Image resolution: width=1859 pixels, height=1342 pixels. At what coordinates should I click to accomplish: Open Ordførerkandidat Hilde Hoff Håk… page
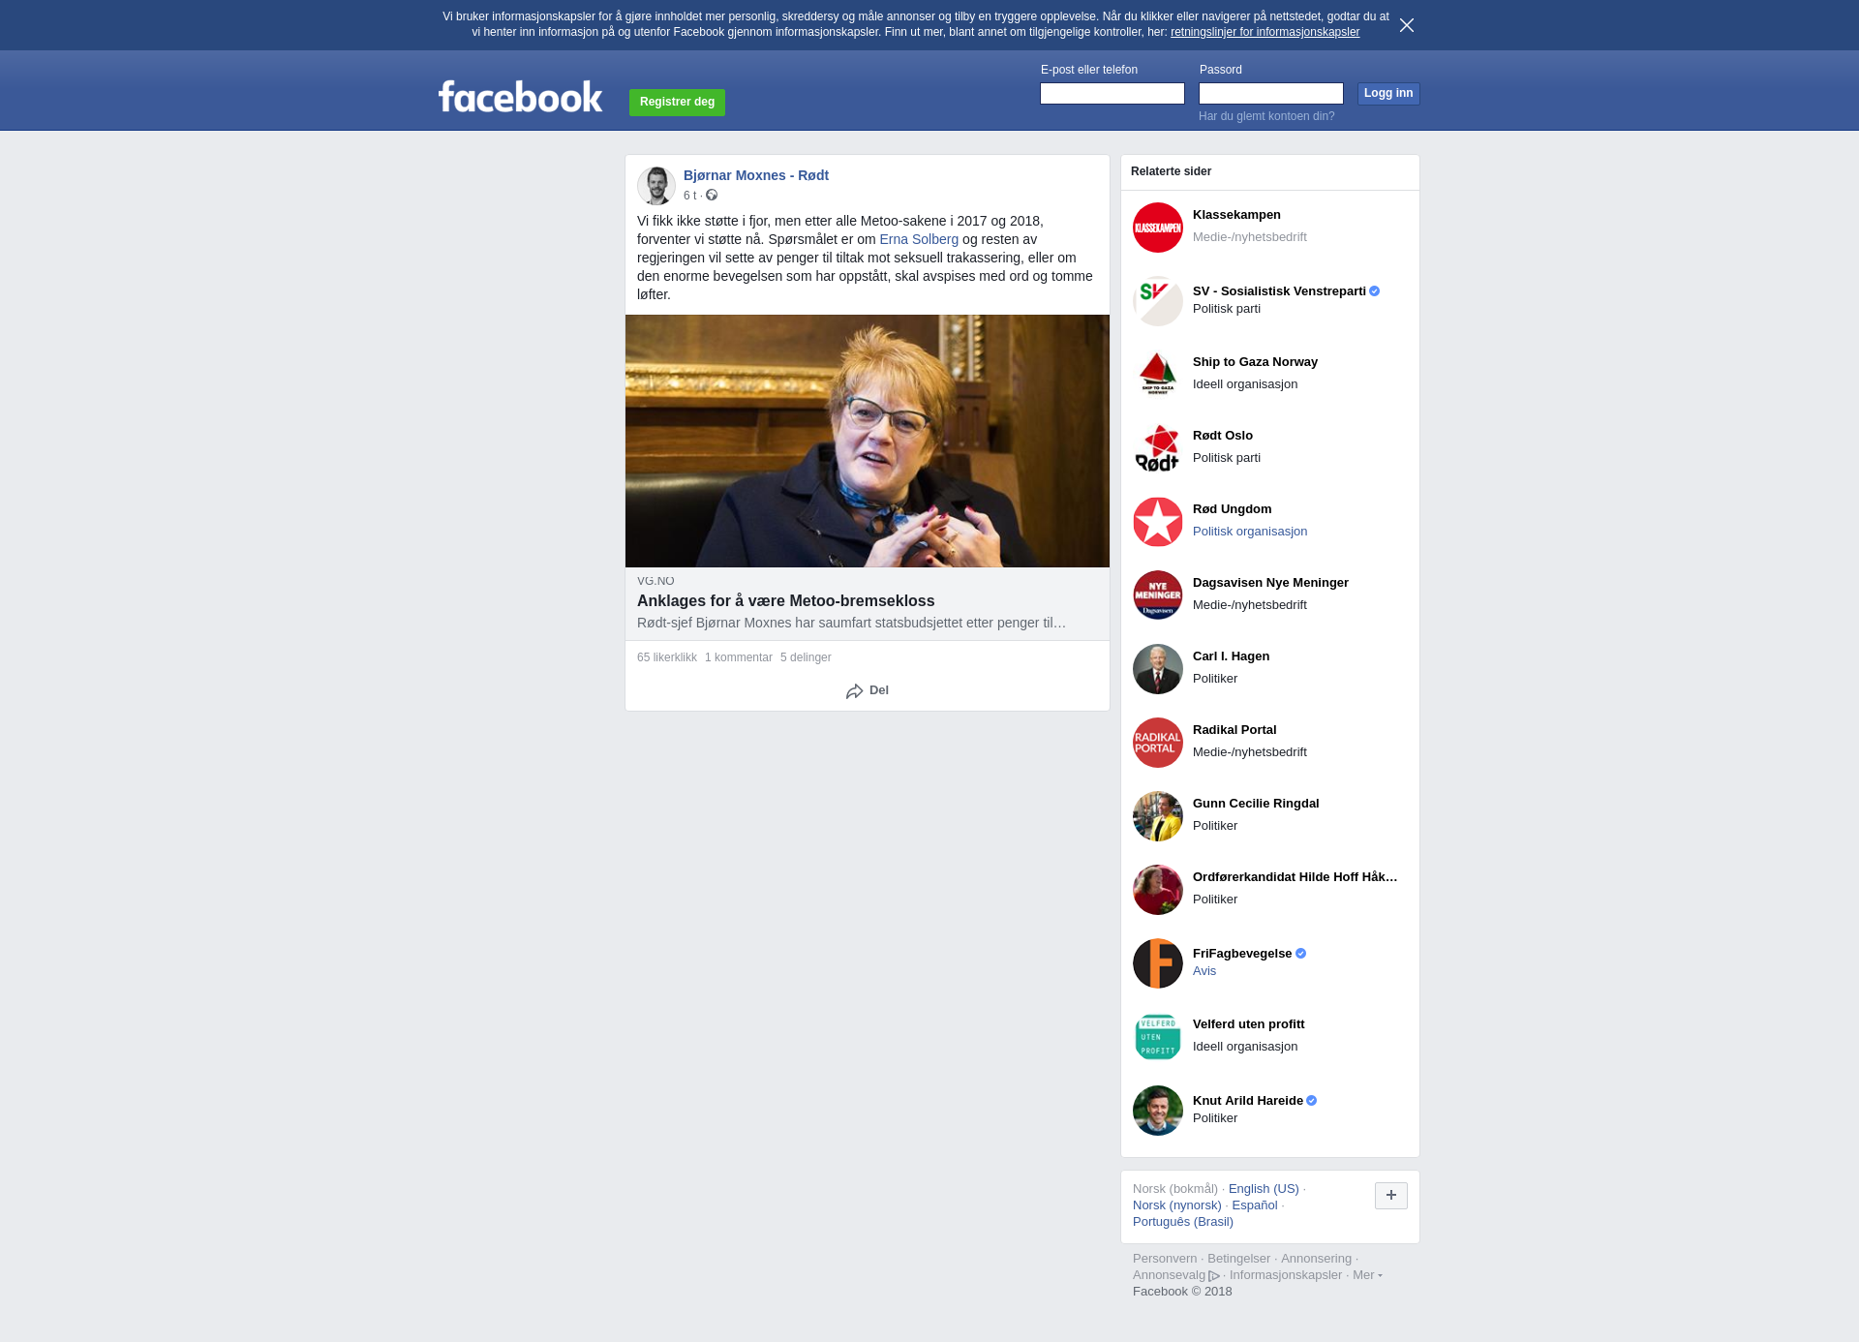[x=1295, y=877]
